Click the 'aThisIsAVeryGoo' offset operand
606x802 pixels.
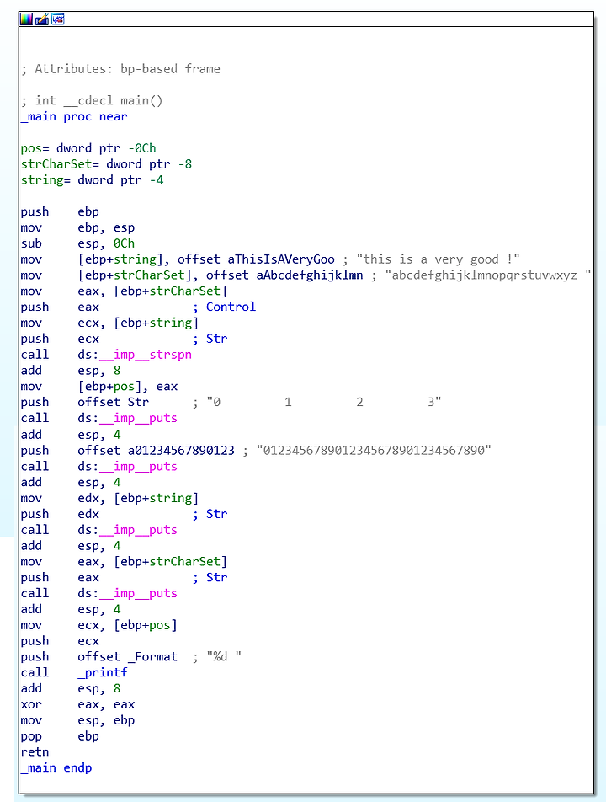(281, 259)
